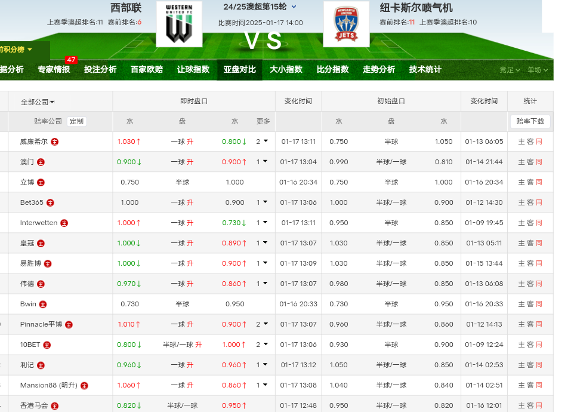Click the 纽卡斯尔喷气机 team name link
Viewport: 574px width, 412px height.
tap(416, 8)
